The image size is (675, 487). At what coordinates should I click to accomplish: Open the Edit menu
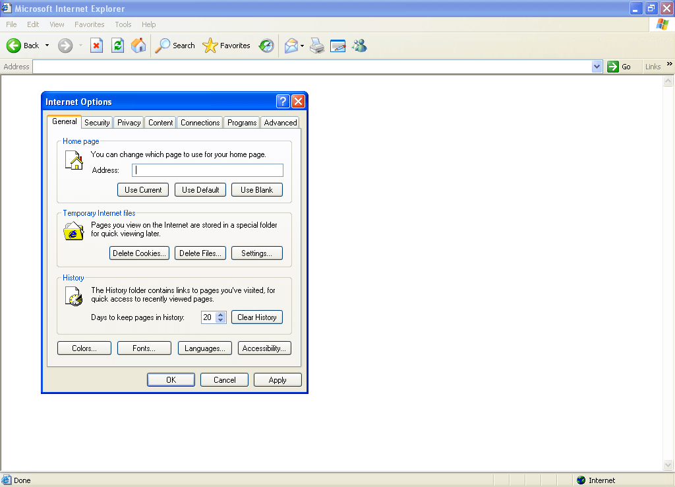tap(33, 24)
